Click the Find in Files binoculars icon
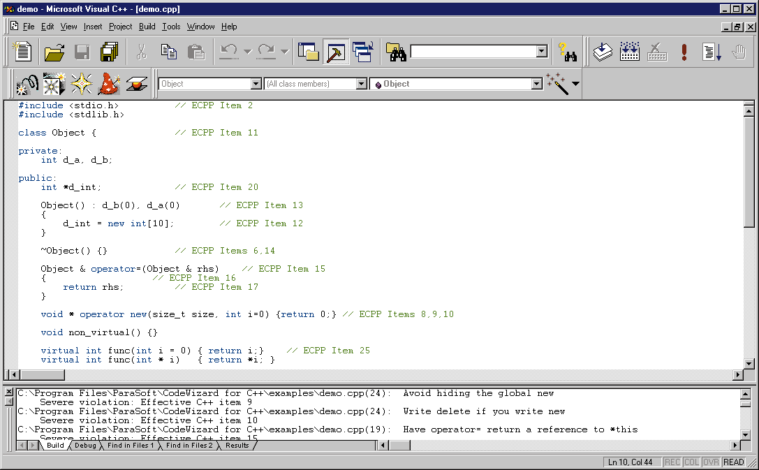Viewport: 759px width, 470px height. tap(396, 52)
